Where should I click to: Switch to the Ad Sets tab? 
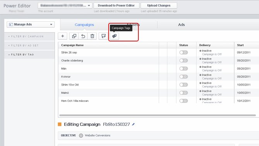click(133, 25)
